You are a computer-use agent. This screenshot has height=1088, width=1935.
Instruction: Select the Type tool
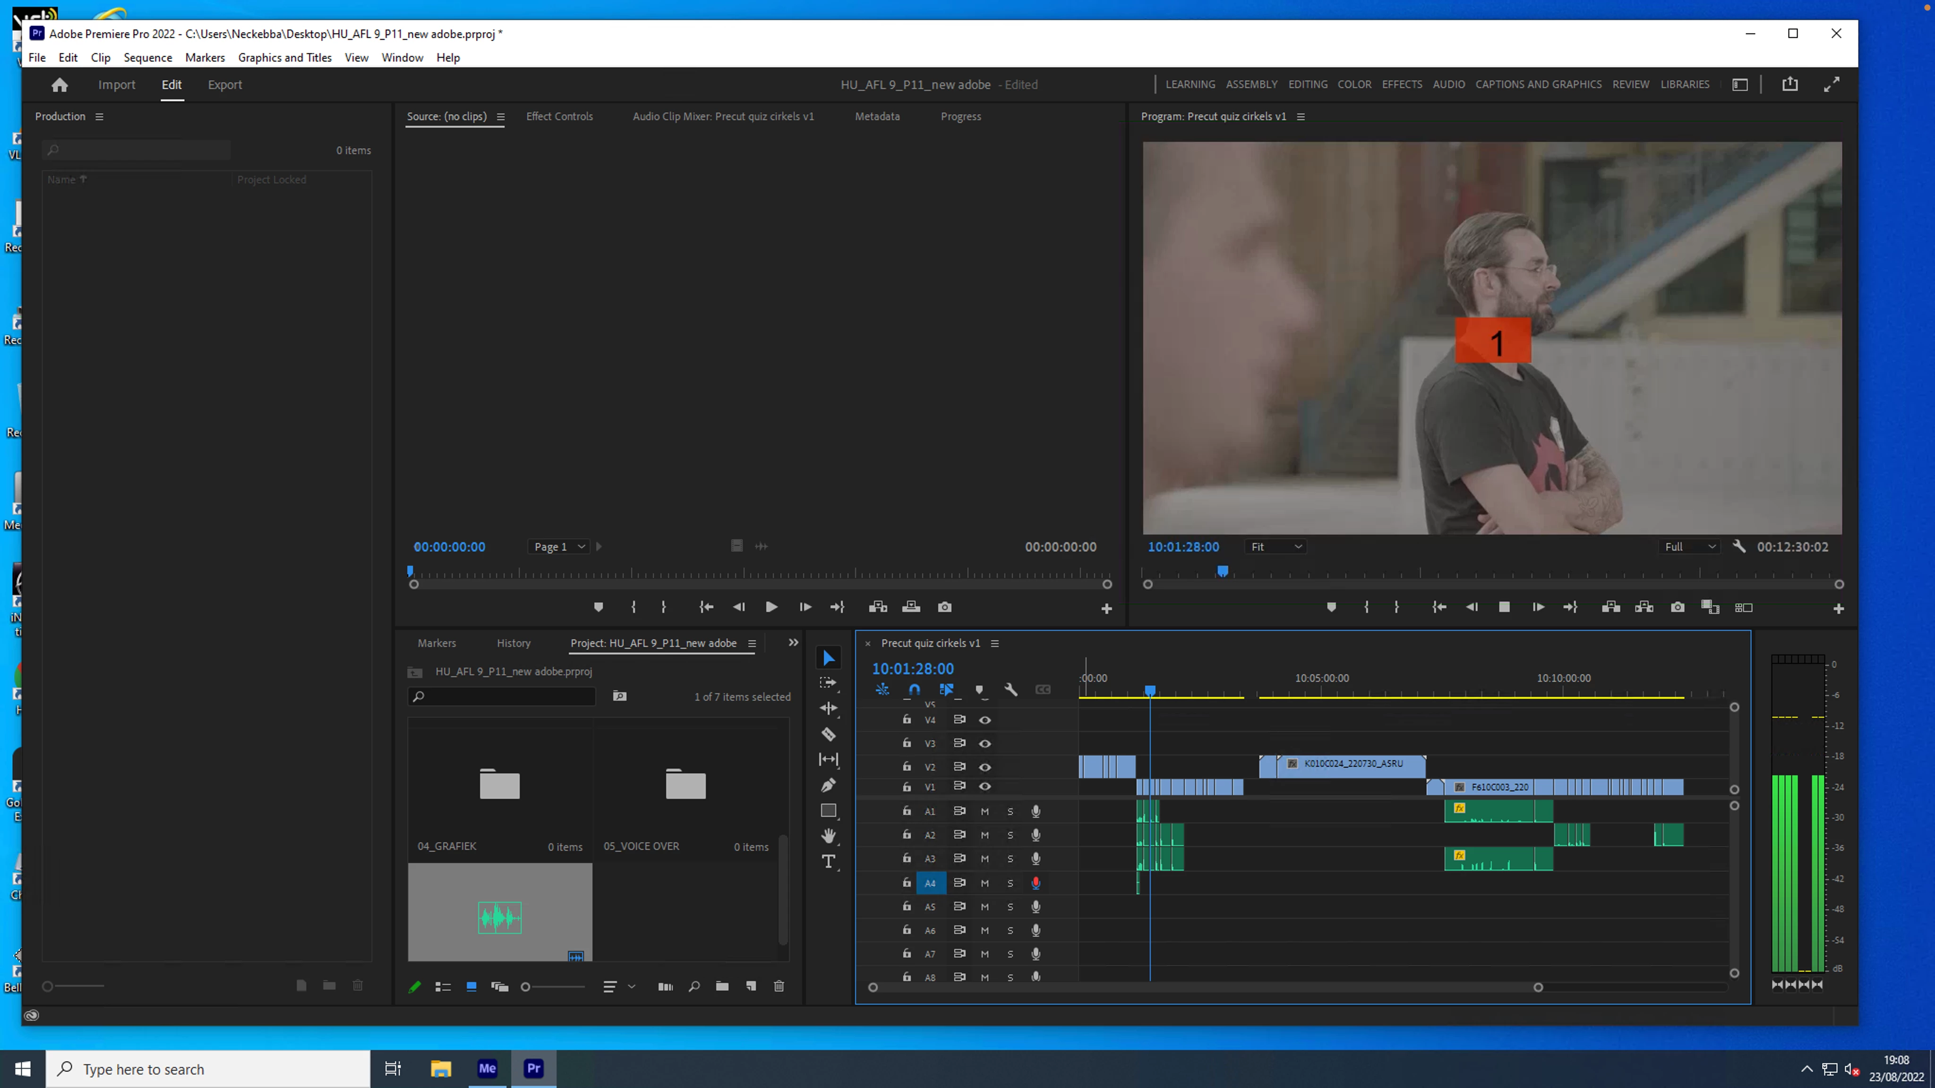tap(829, 861)
